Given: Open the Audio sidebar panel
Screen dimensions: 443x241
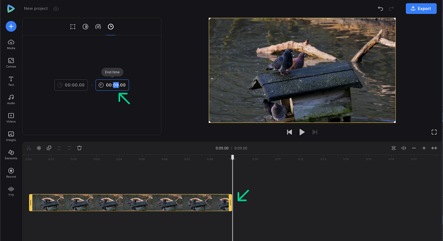Looking at the screenshot, I should pyautogui.click(x=11, y=100).
